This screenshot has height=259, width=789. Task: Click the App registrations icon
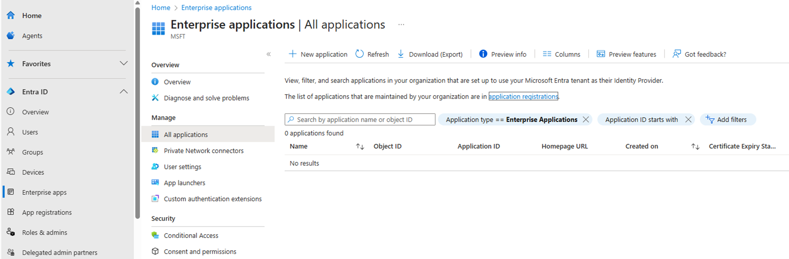(11, 212)
